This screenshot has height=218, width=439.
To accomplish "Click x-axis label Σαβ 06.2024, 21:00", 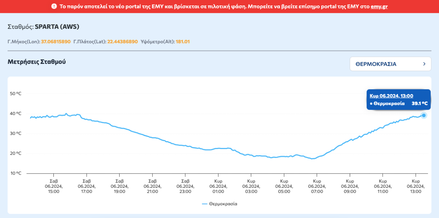I will 153,186.
